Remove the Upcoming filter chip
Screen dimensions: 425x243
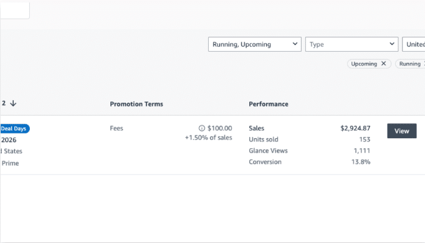(x=383, y=64)
